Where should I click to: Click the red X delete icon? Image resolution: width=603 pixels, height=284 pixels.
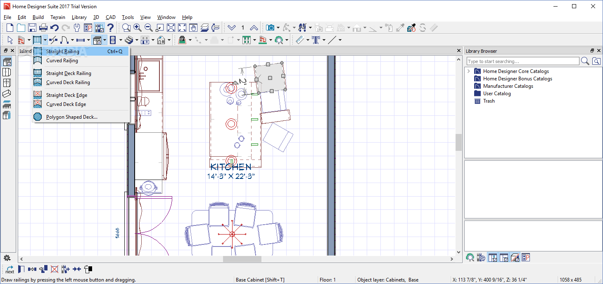pyautogui.click(x=55, y=269)
